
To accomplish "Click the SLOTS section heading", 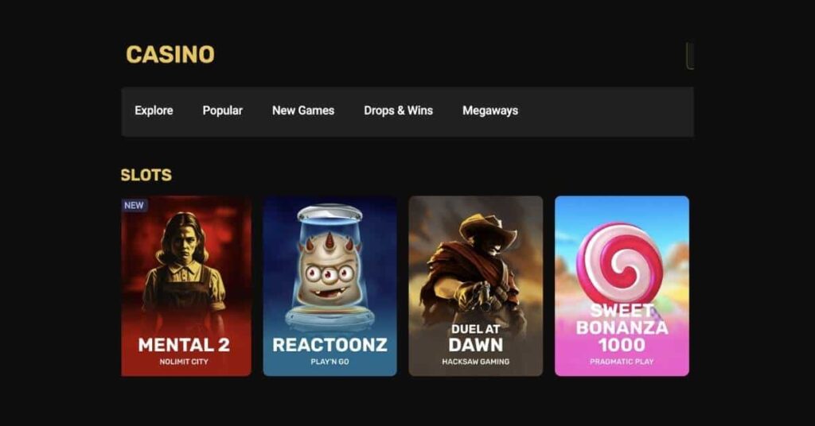I will [146, 175].
